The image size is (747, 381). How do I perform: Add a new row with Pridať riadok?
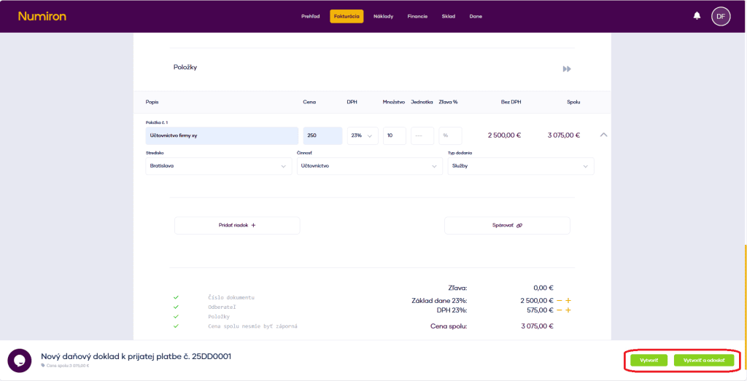tap(237, 226)
